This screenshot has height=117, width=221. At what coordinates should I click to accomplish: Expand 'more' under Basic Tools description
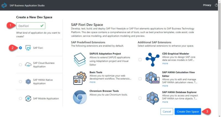coord(92,82)
